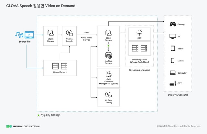Click the CLOVA Speech icon
Image resolution: width=207 pixels, height=134 pixels.
click(69, 33)
